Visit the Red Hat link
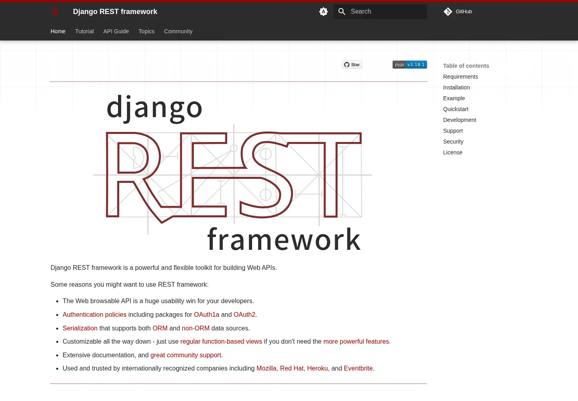 point(292,368)
